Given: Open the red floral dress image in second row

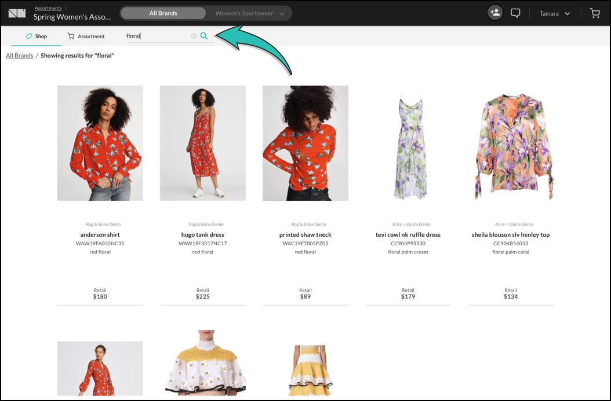Looking at the screenshot, I should (100, 369).
